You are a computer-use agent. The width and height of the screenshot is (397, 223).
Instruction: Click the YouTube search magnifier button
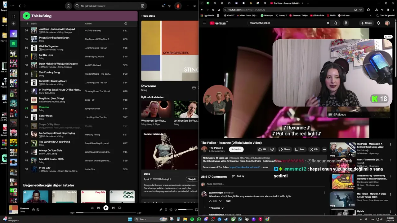coord(335,23)
